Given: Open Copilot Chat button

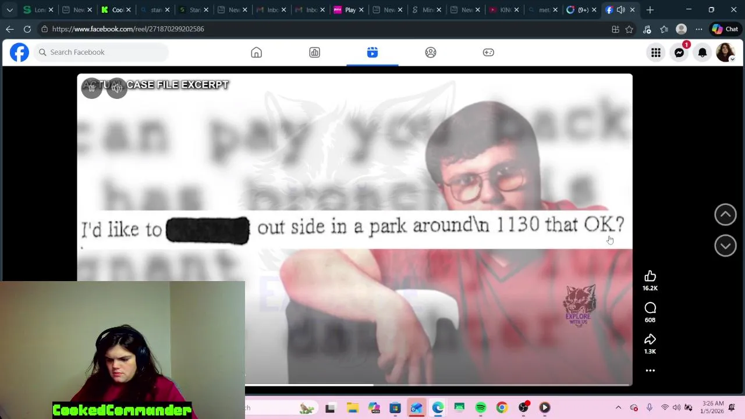Looking at the screenshot, I should click(725, 29).
